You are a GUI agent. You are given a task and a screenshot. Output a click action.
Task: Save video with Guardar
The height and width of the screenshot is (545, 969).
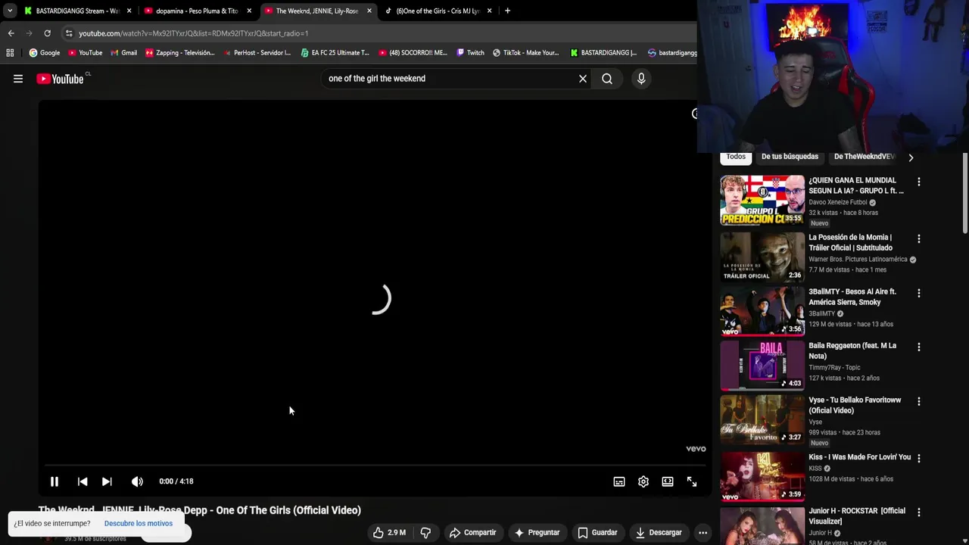[x=597, y=532]
